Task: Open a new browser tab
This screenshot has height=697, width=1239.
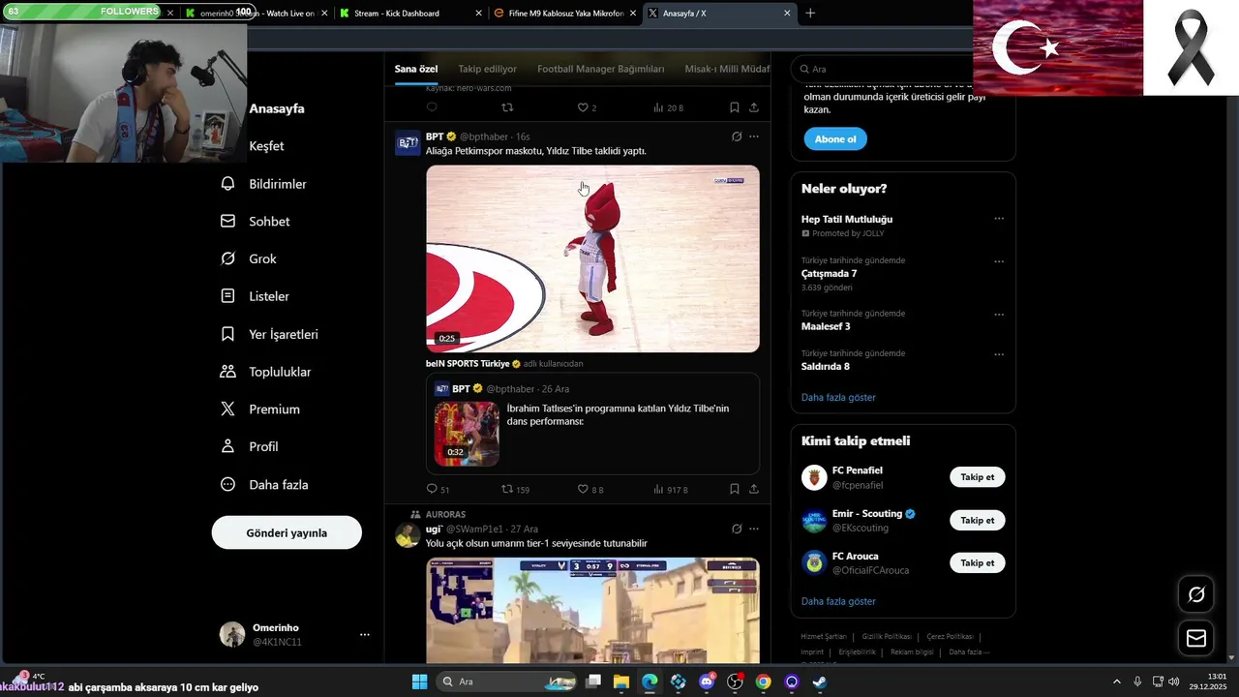Action: pyautogui.click(x=810, y=14)
